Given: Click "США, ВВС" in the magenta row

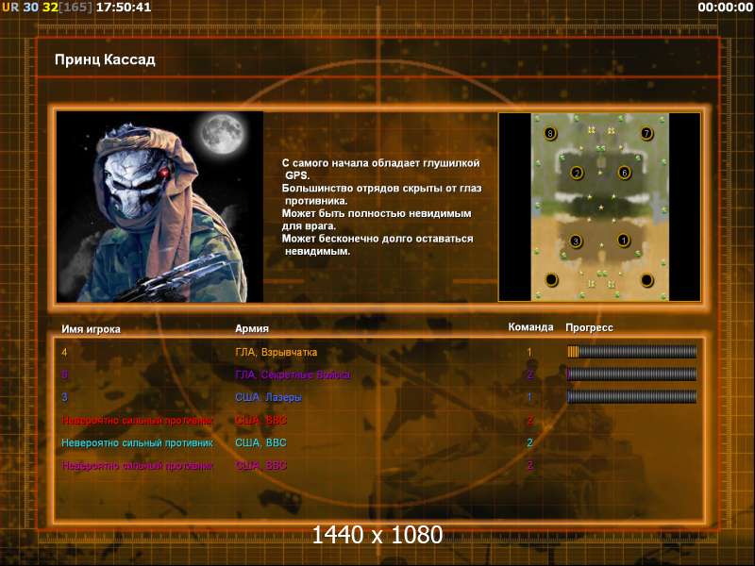Looking at the screenshot, I should point(260,465).
